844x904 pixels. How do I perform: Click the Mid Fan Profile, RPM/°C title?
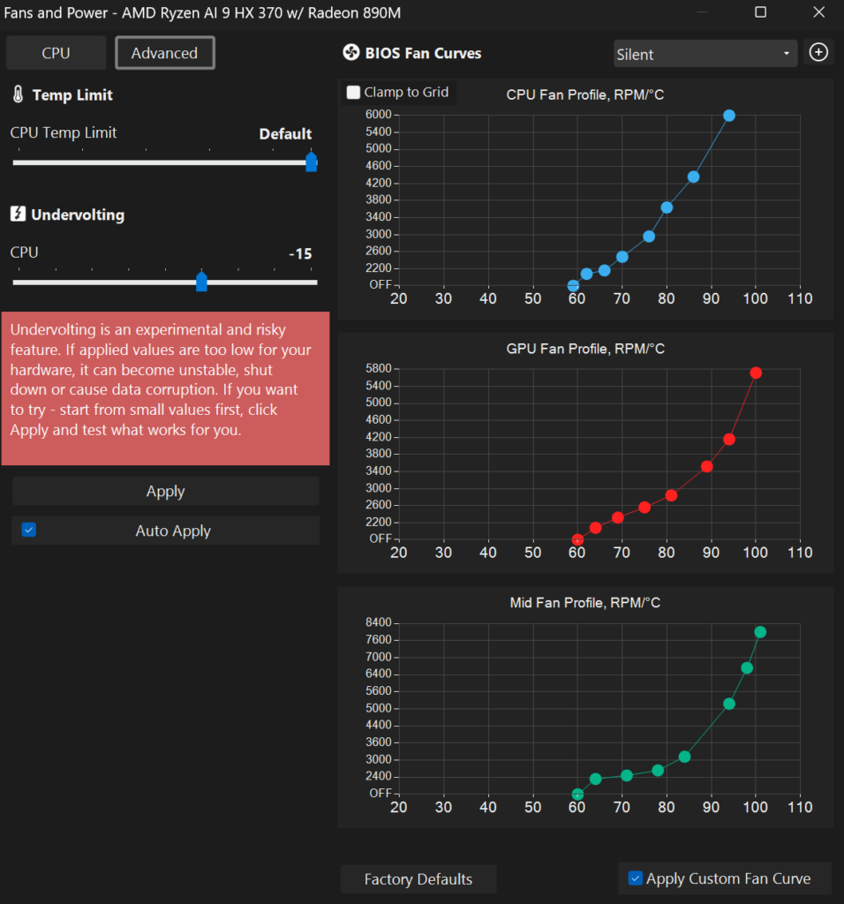[585, 603]
